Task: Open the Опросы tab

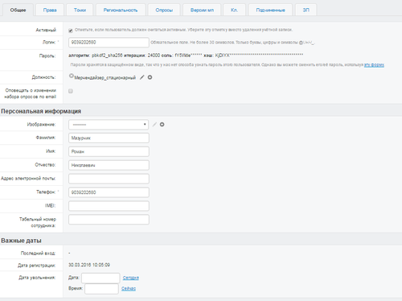Action: (x=164, y=10)
